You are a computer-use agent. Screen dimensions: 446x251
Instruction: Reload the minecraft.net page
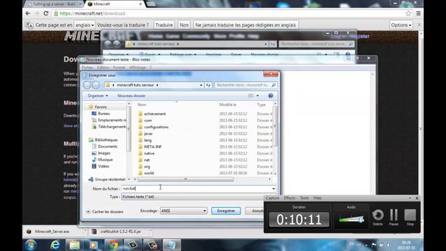click(x=46, y=13)
